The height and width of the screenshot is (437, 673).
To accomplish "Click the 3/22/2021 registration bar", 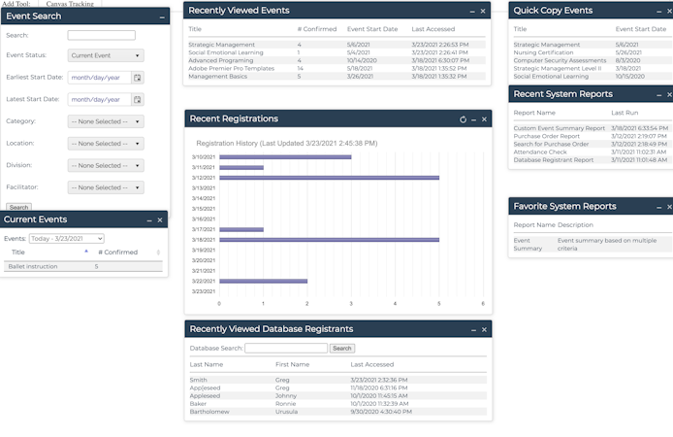I will (264, 282).
